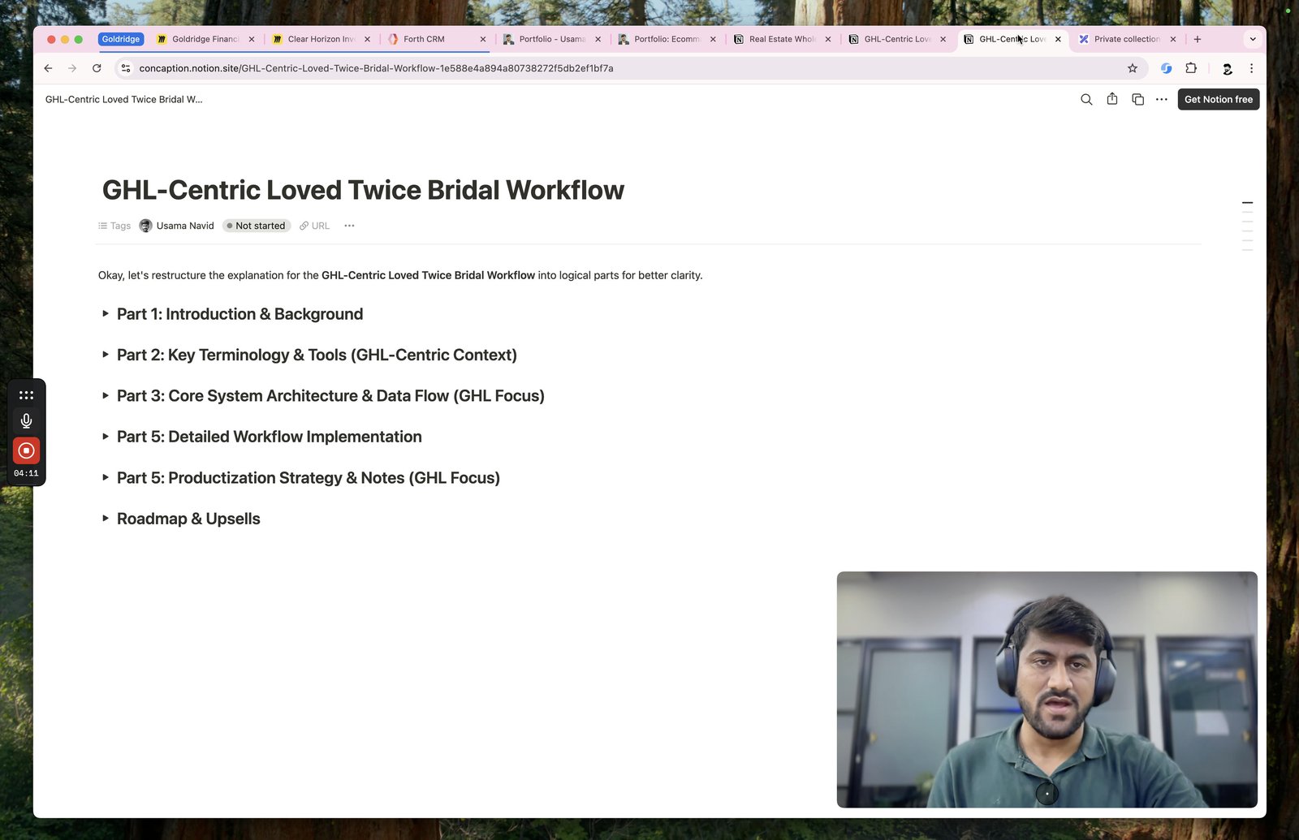The width and height of the screenshot is (1299, 840).
Task: Switch to the Goldridge Financial tab
Action: pyautogui.click(x=205, y=39)
